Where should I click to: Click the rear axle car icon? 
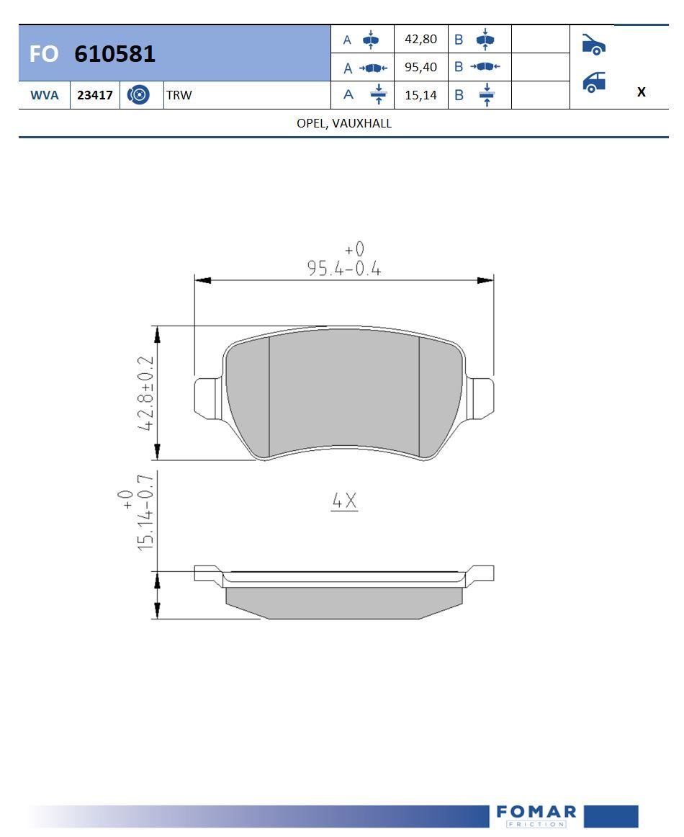[593, 82]
